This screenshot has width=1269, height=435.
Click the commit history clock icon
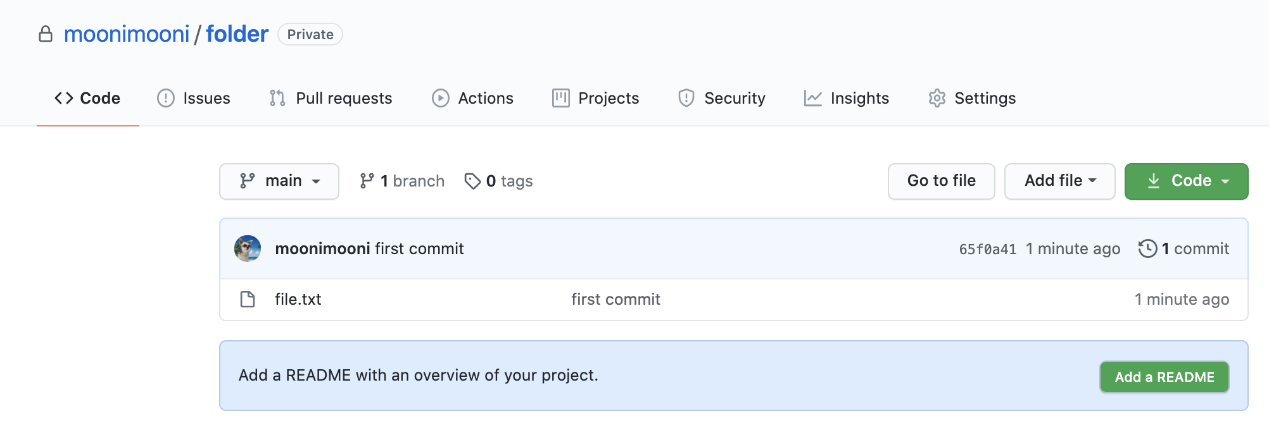click(1147, 248)
